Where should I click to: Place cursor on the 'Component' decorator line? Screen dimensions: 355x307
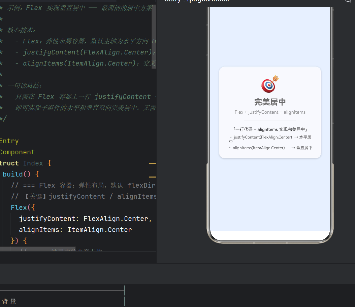(18, 152)
